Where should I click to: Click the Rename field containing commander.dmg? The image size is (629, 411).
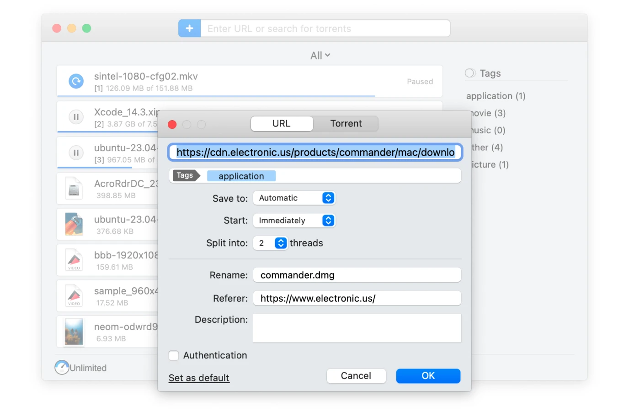point(357,275)
